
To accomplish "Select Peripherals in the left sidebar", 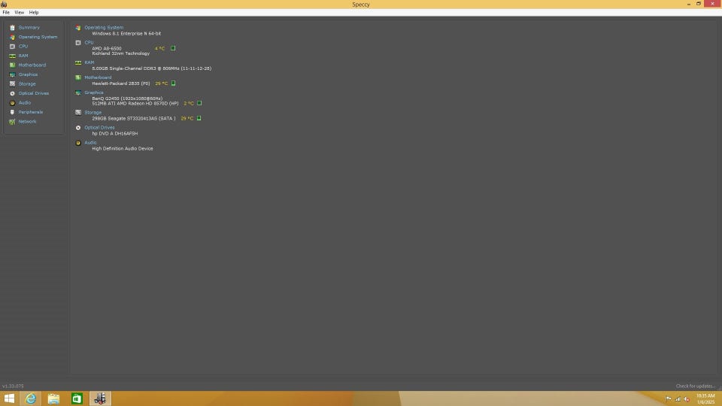I will coord(30,112).
